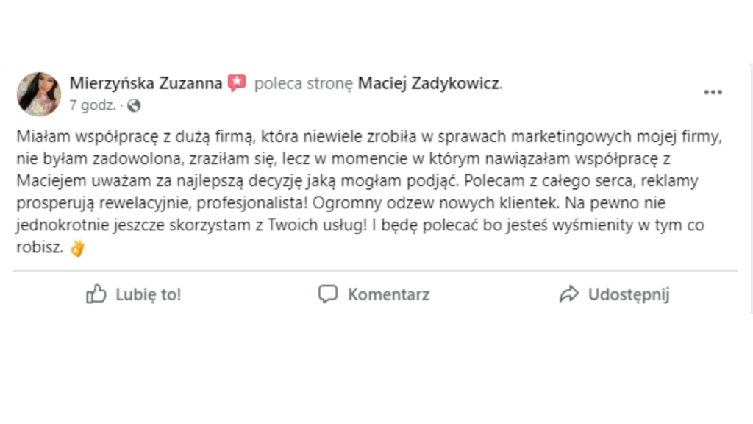This screenshot has width=753, height=424.
Task: Click the red recommendation star badge
Action: (237, 83)
